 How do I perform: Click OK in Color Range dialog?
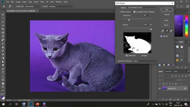[x=167, y=10]
